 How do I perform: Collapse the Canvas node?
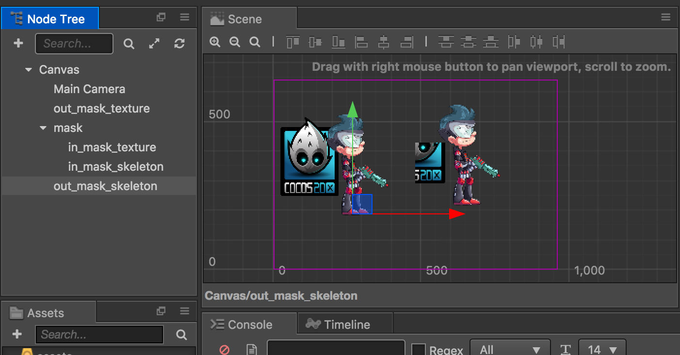coord(29,70)
